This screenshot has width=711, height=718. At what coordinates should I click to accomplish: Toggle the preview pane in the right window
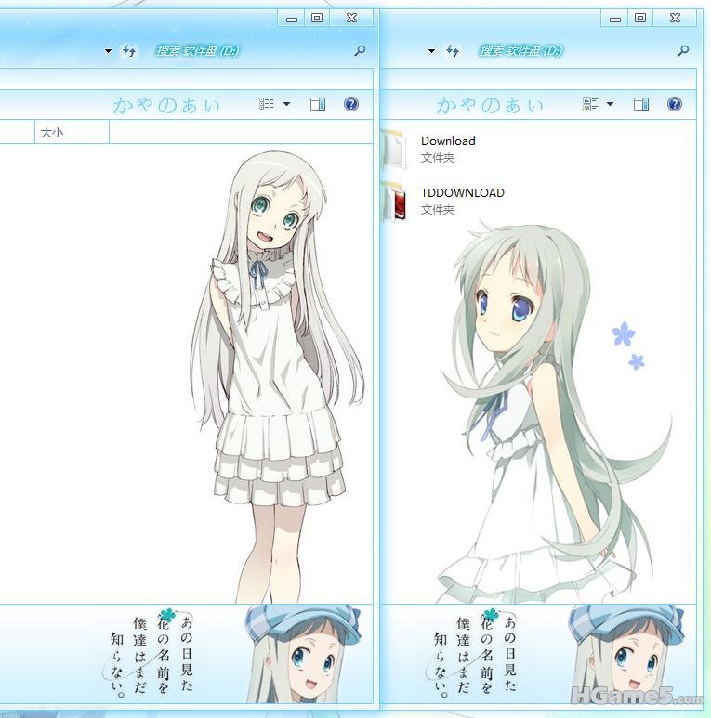tap(641, 104)
